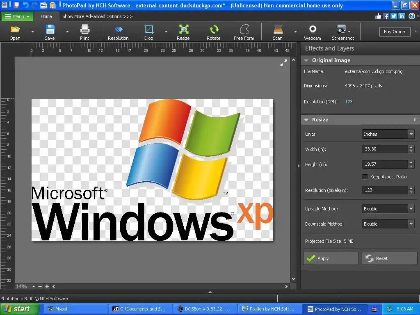Click the Width (in) input field
The image size is (420, 315).
click(x=385, y=149)
